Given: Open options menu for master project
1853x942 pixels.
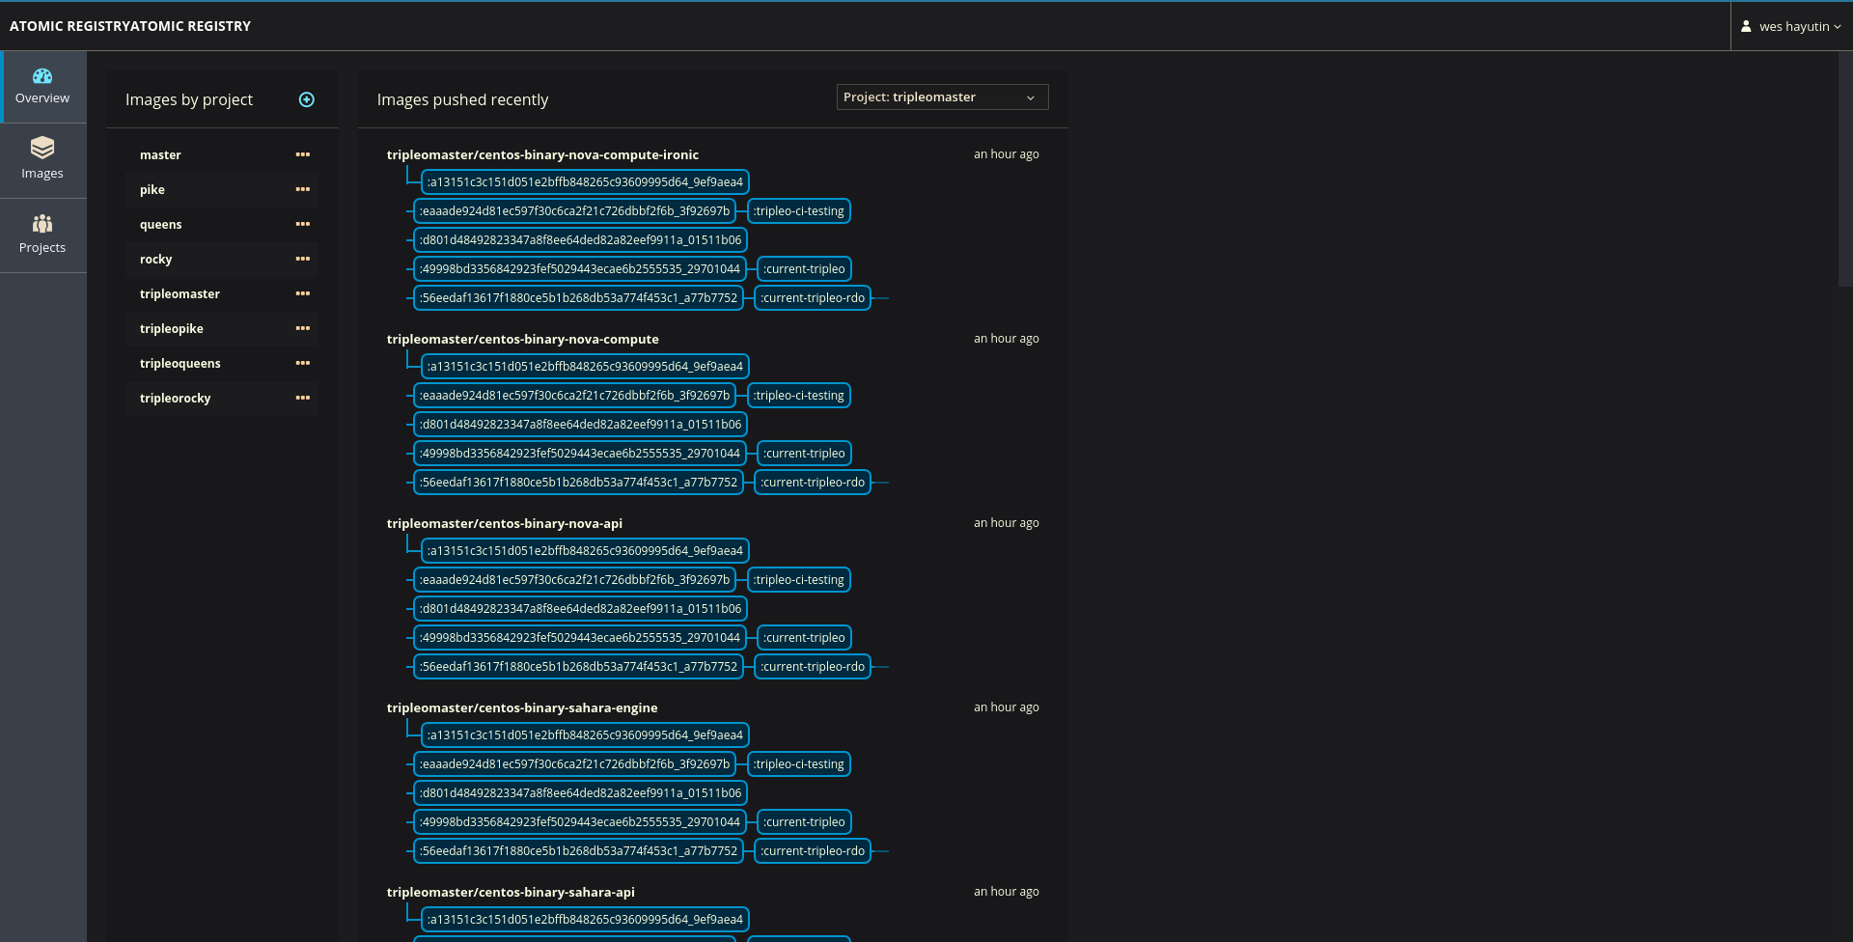Looking at the screenshot, I should (303, 154).
